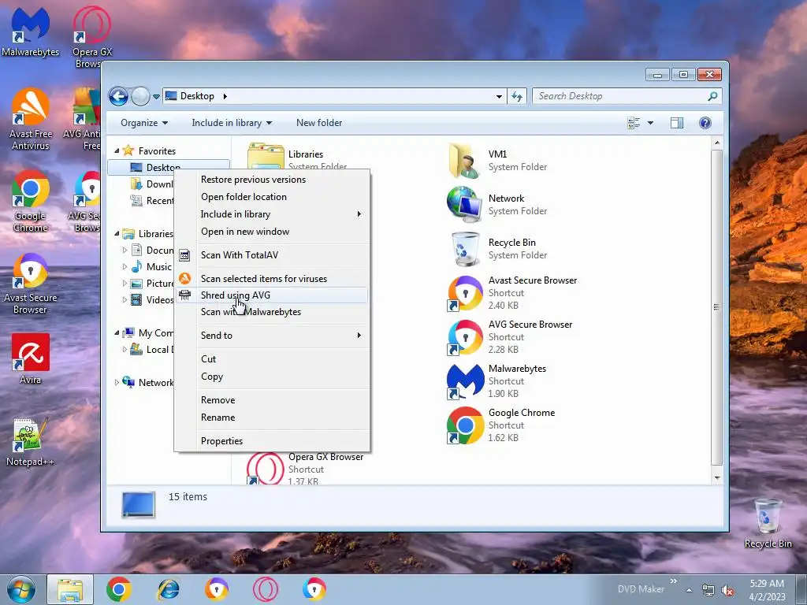
Task: Select Recycle Bin in the file list
Action: [x=465, y=249]
